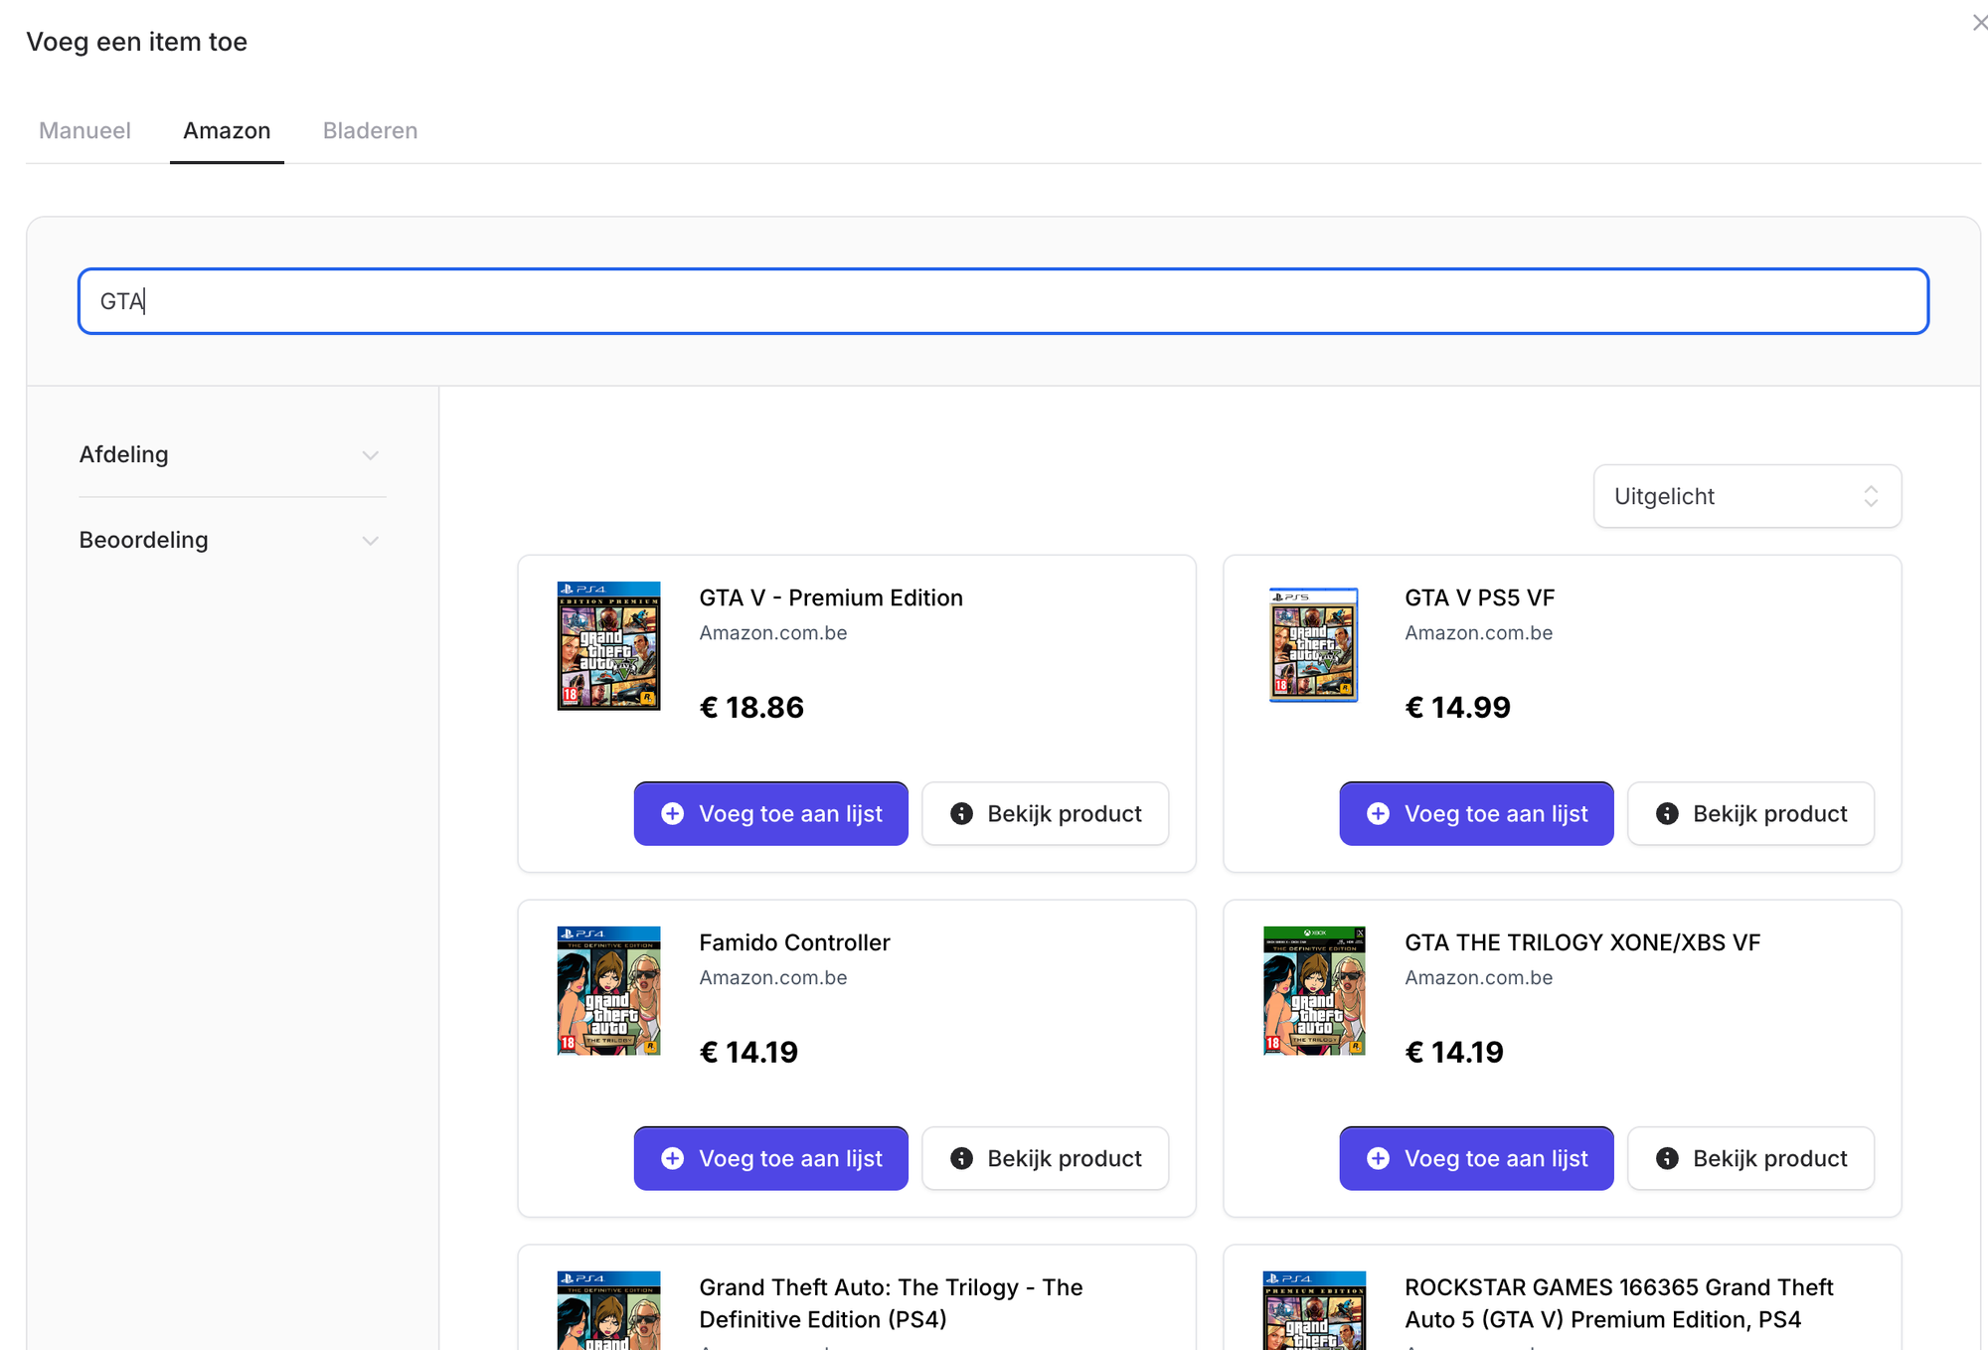Click the GTA search input field

point(1002,301)
